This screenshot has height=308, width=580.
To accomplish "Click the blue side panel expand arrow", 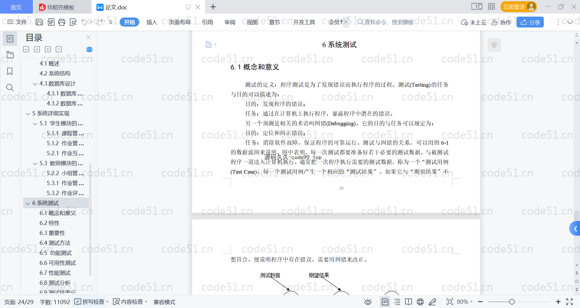I will click(x=575, y=229).
